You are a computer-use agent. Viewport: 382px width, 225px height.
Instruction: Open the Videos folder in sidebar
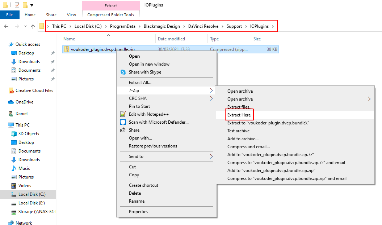pyautogui.click(x=25, y=186)
